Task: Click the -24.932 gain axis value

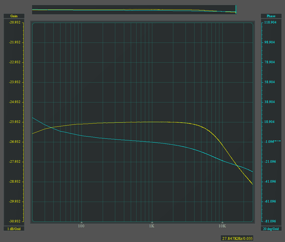Action: pos(15,102)
